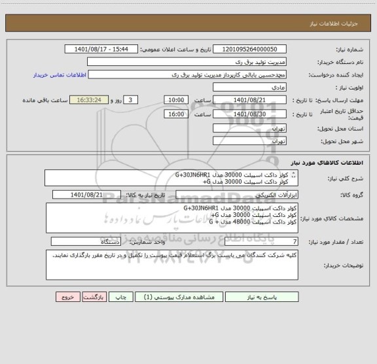The width and height of the screenshot is (377, 364).
Task: Click the اطلاعات کالاهای مورد نیاز section heading
Action: 327,163
